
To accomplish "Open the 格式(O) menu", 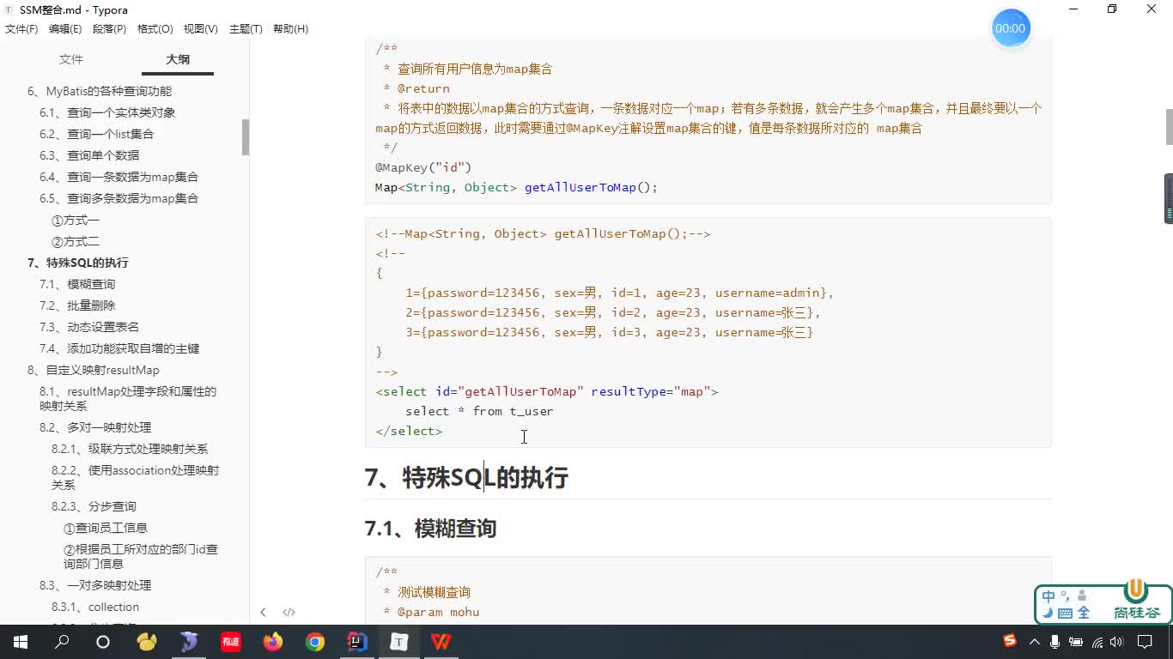I will point(155,29).
